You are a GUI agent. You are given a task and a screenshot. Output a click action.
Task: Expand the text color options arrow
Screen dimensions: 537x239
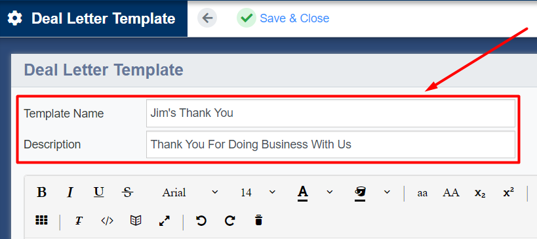329,192
